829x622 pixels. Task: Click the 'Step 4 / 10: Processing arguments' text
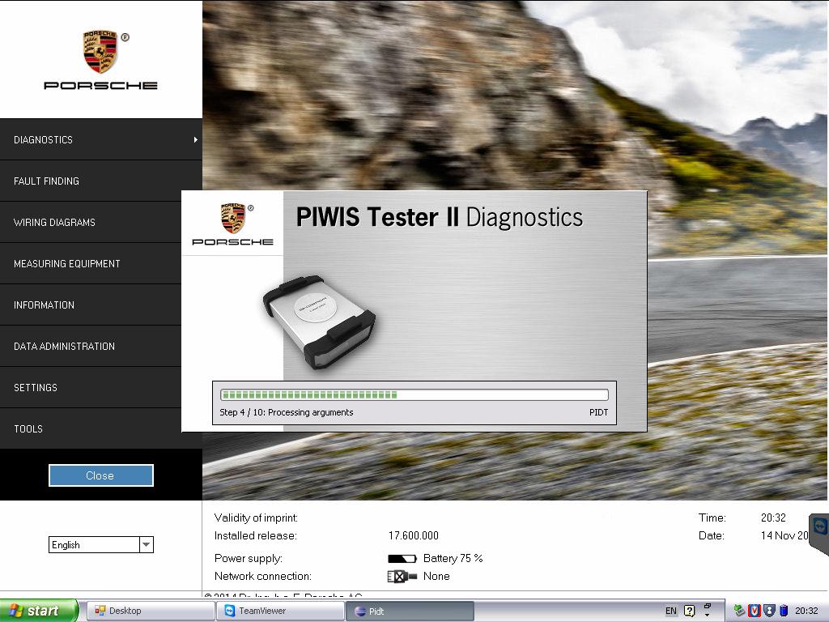coord(286,412)
